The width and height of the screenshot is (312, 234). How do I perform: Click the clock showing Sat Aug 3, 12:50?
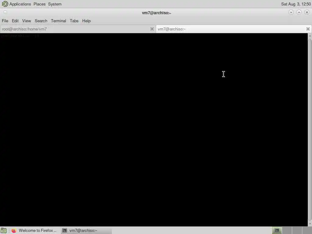tap(296, 4)
